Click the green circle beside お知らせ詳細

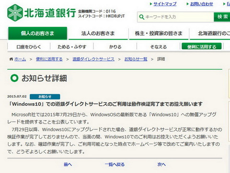click(14, 78)
